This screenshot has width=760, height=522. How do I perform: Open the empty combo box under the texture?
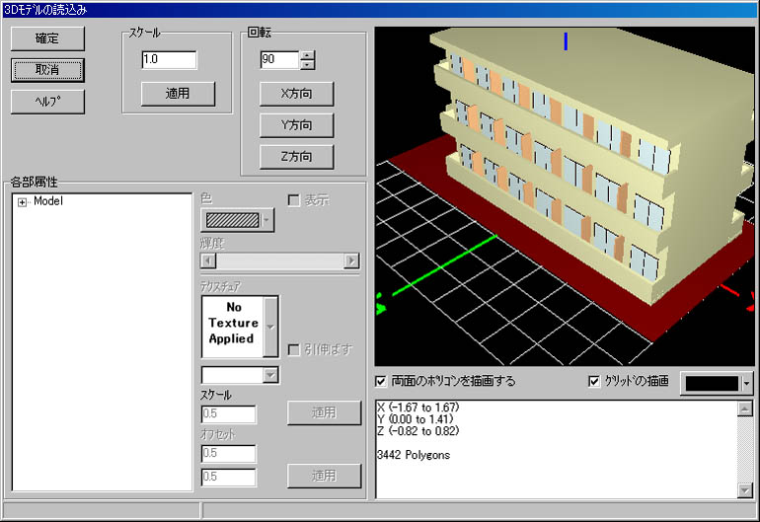[240, 375]
